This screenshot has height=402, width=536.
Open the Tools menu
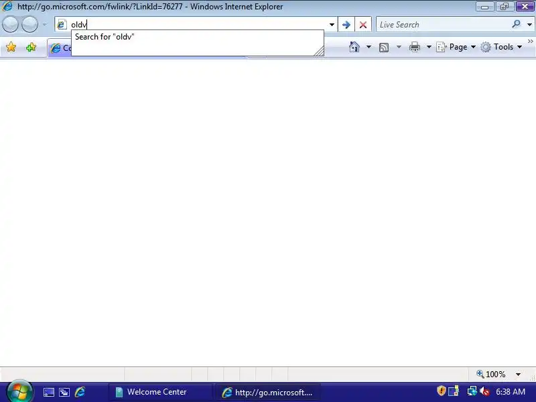(501, 47)
